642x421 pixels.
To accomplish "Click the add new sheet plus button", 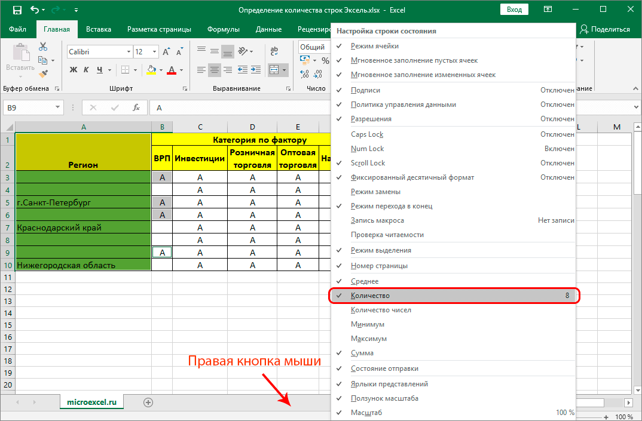I will pyautogui.click(x=148, y=402).
